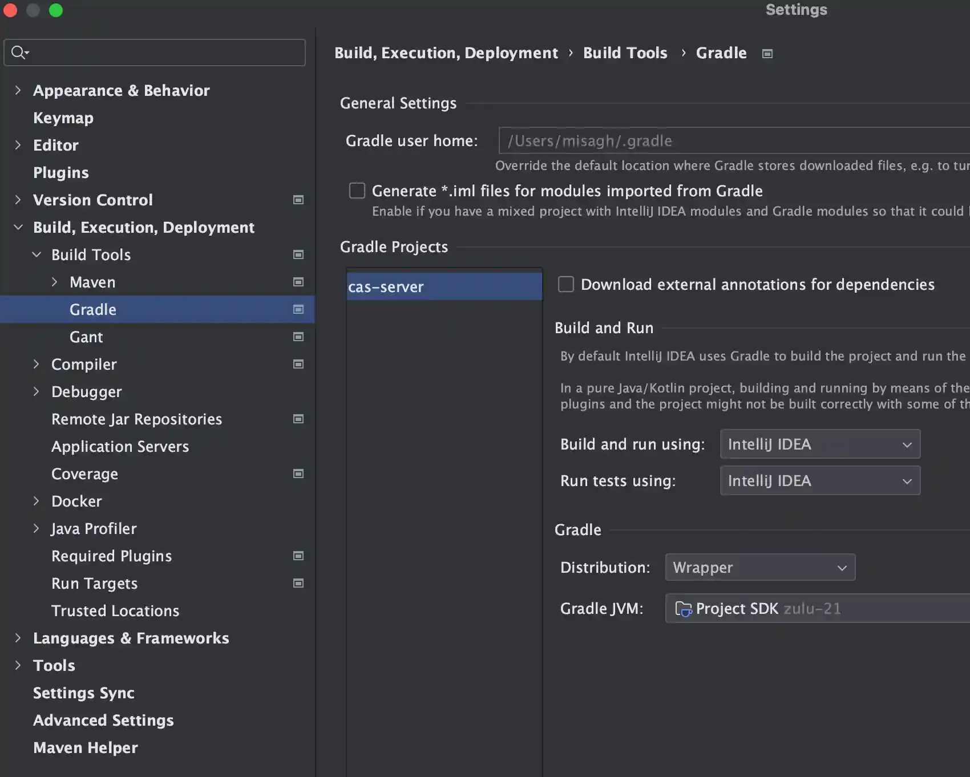The image size is (970, 777).
Task: Click the settings search field
Action: click(155, 52)
